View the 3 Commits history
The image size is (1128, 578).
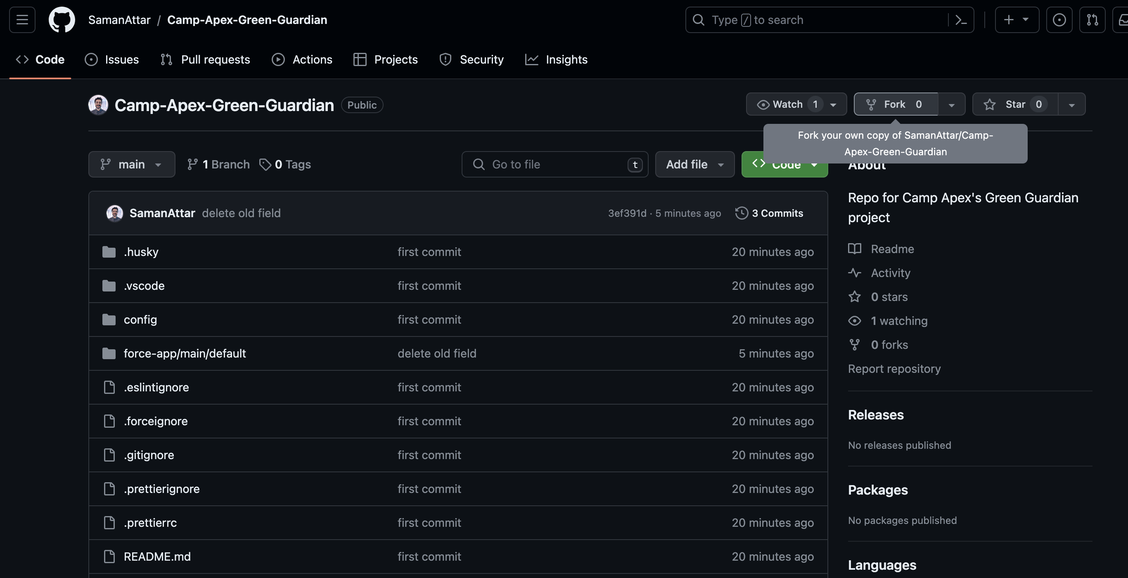coord(769,213)
